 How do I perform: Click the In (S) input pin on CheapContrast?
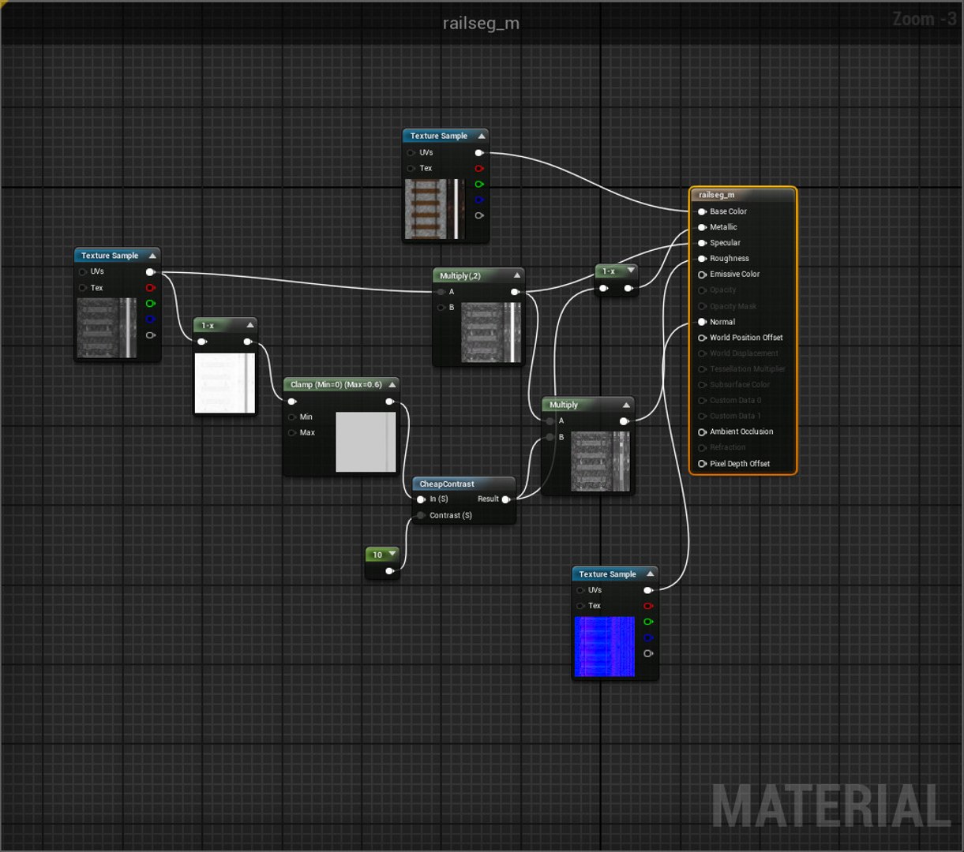pyautogui.click(x=421, y=499)
